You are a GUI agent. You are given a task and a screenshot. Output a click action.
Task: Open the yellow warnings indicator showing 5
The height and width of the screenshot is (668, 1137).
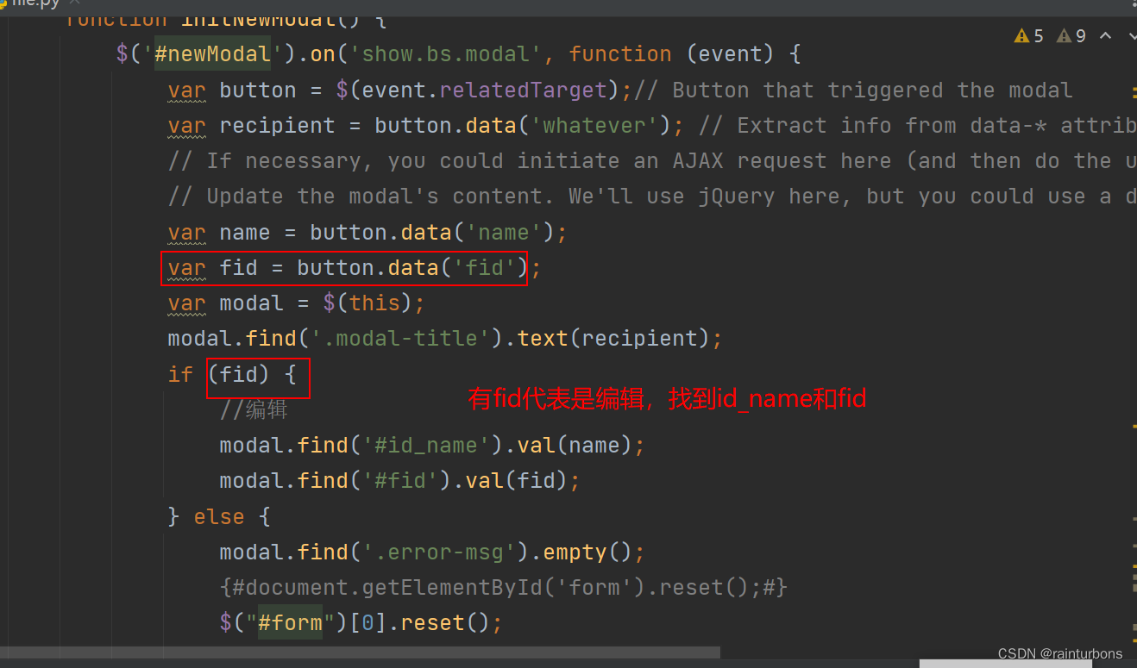1029,35
